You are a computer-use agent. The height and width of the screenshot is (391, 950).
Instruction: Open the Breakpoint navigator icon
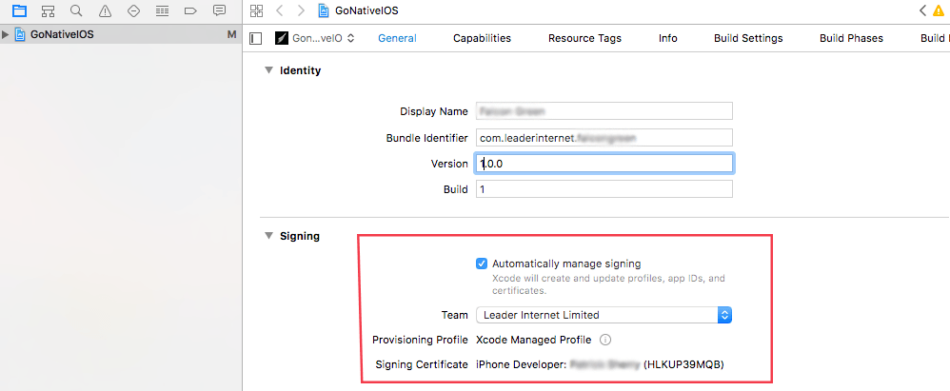190,10
